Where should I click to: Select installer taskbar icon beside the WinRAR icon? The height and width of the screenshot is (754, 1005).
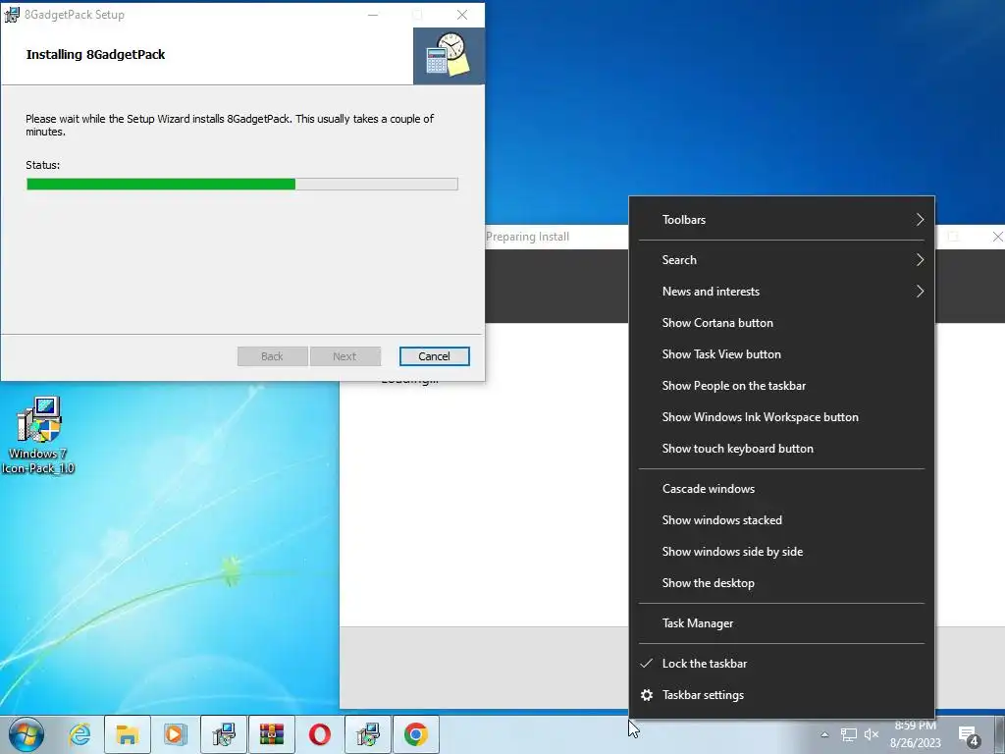point(224,734)
